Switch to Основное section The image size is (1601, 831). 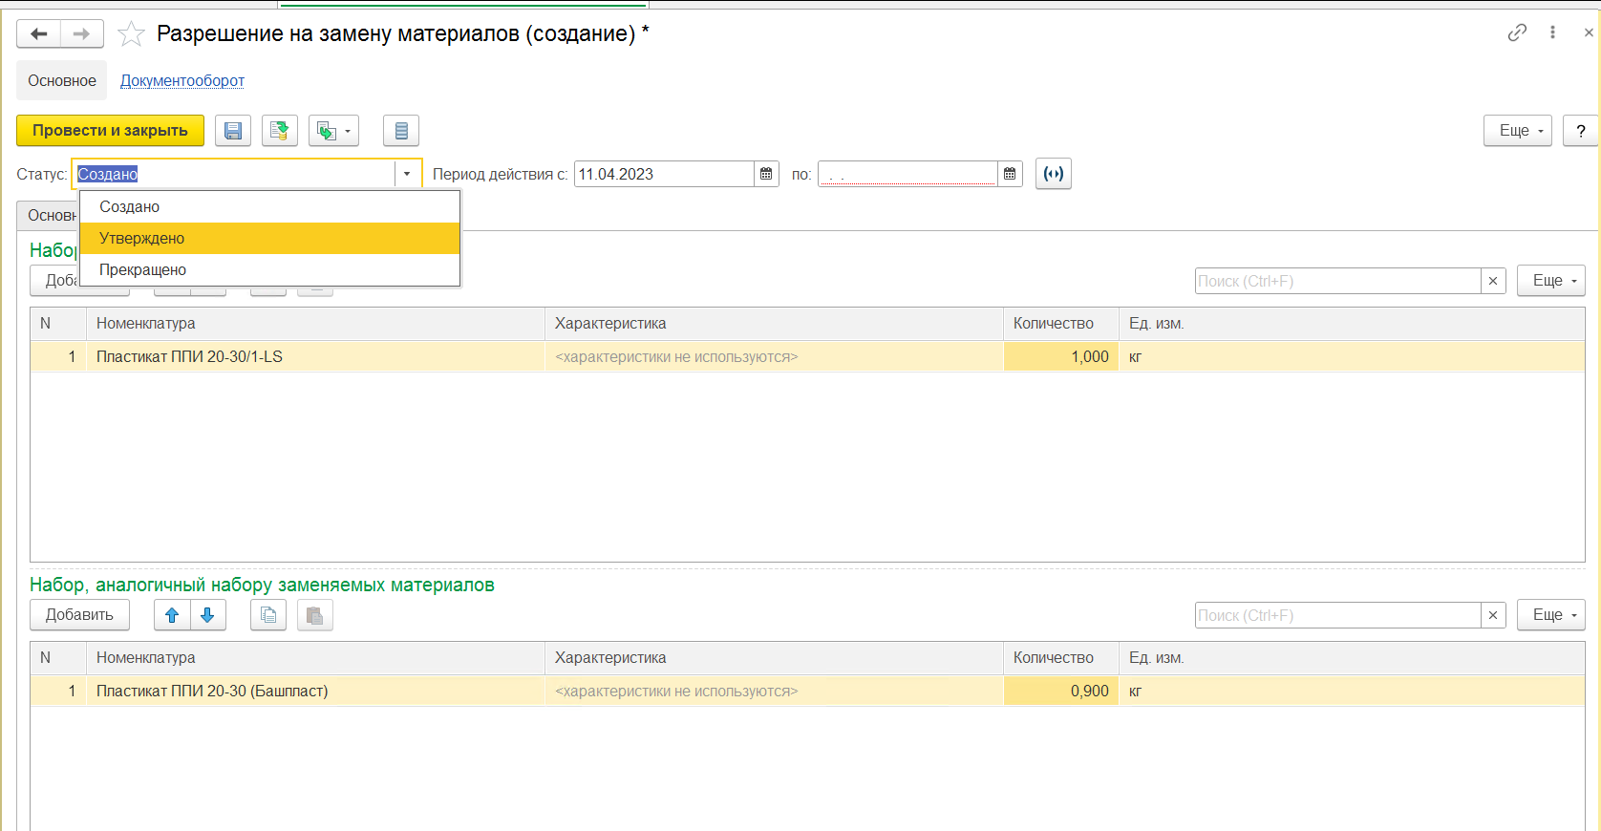coord(62,81)
